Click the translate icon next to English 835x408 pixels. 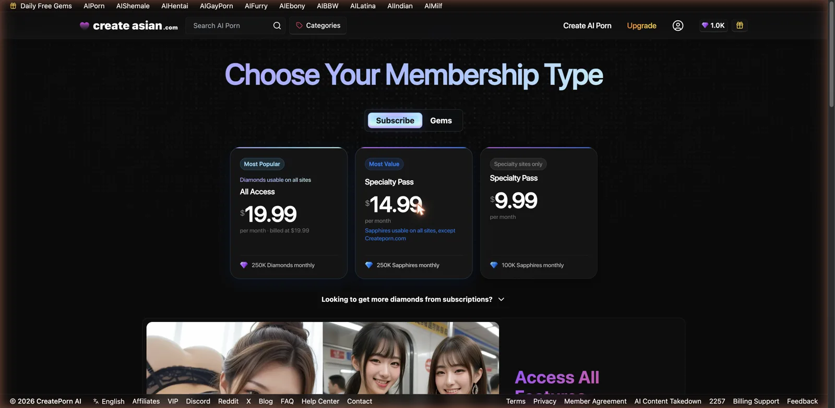tap(96, 401)
